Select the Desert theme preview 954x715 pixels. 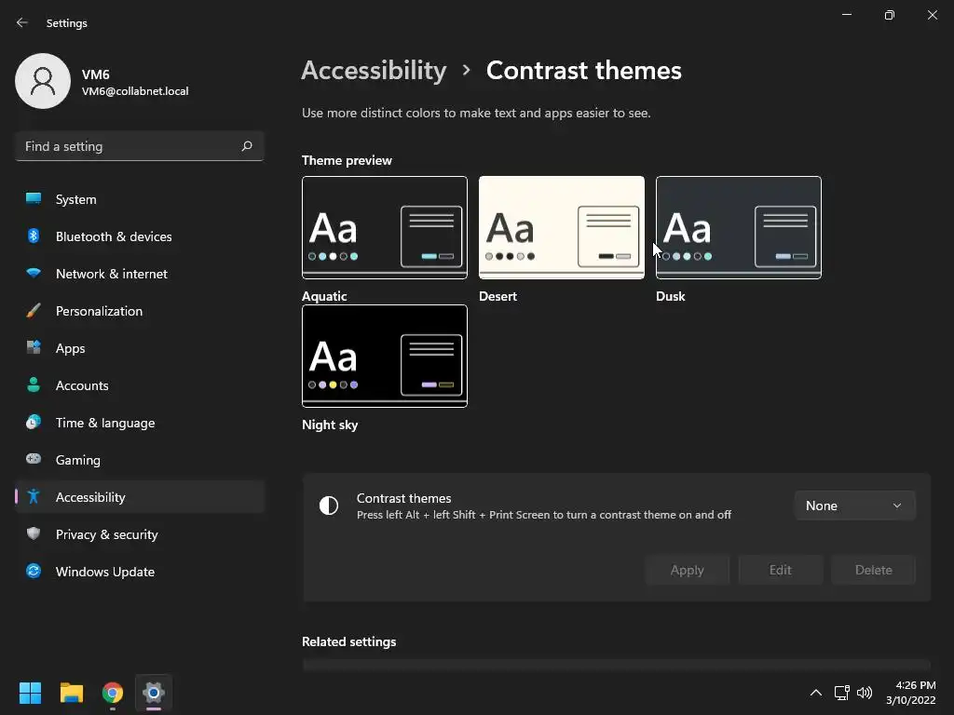click(562, 228)
